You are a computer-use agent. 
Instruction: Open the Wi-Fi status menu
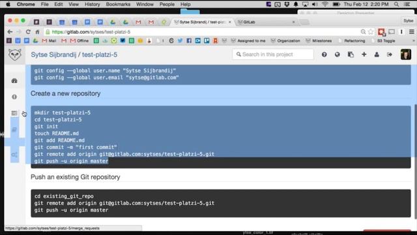[324, 5]
